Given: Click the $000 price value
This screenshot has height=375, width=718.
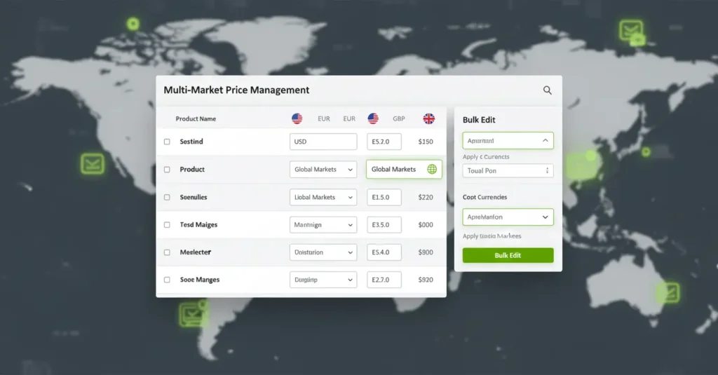Looking at the screenshot, I should point(426,225).
